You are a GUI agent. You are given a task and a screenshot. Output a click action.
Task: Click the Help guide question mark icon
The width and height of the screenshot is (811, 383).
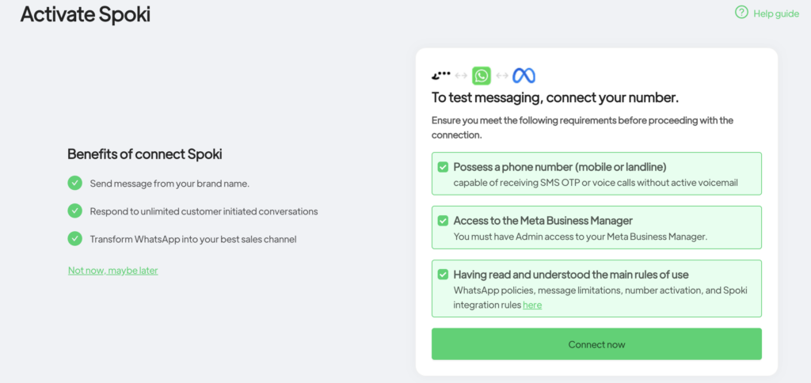[741, 13]
